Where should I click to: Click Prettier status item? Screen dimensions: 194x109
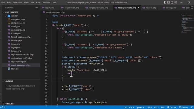[183, 107]
